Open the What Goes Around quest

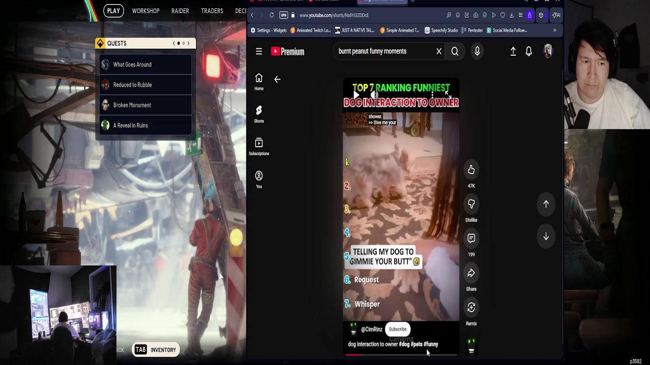point(146,64)
